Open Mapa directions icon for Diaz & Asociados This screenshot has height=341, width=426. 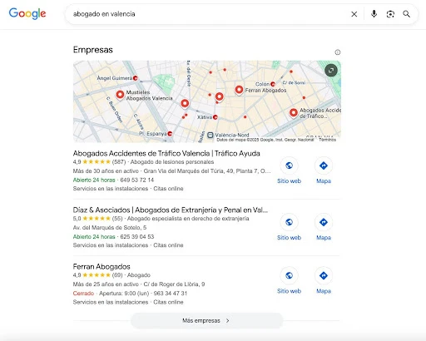324,222
